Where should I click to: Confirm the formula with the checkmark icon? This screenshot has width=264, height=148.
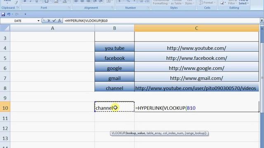pyautogui.click(x=54, y=21)
